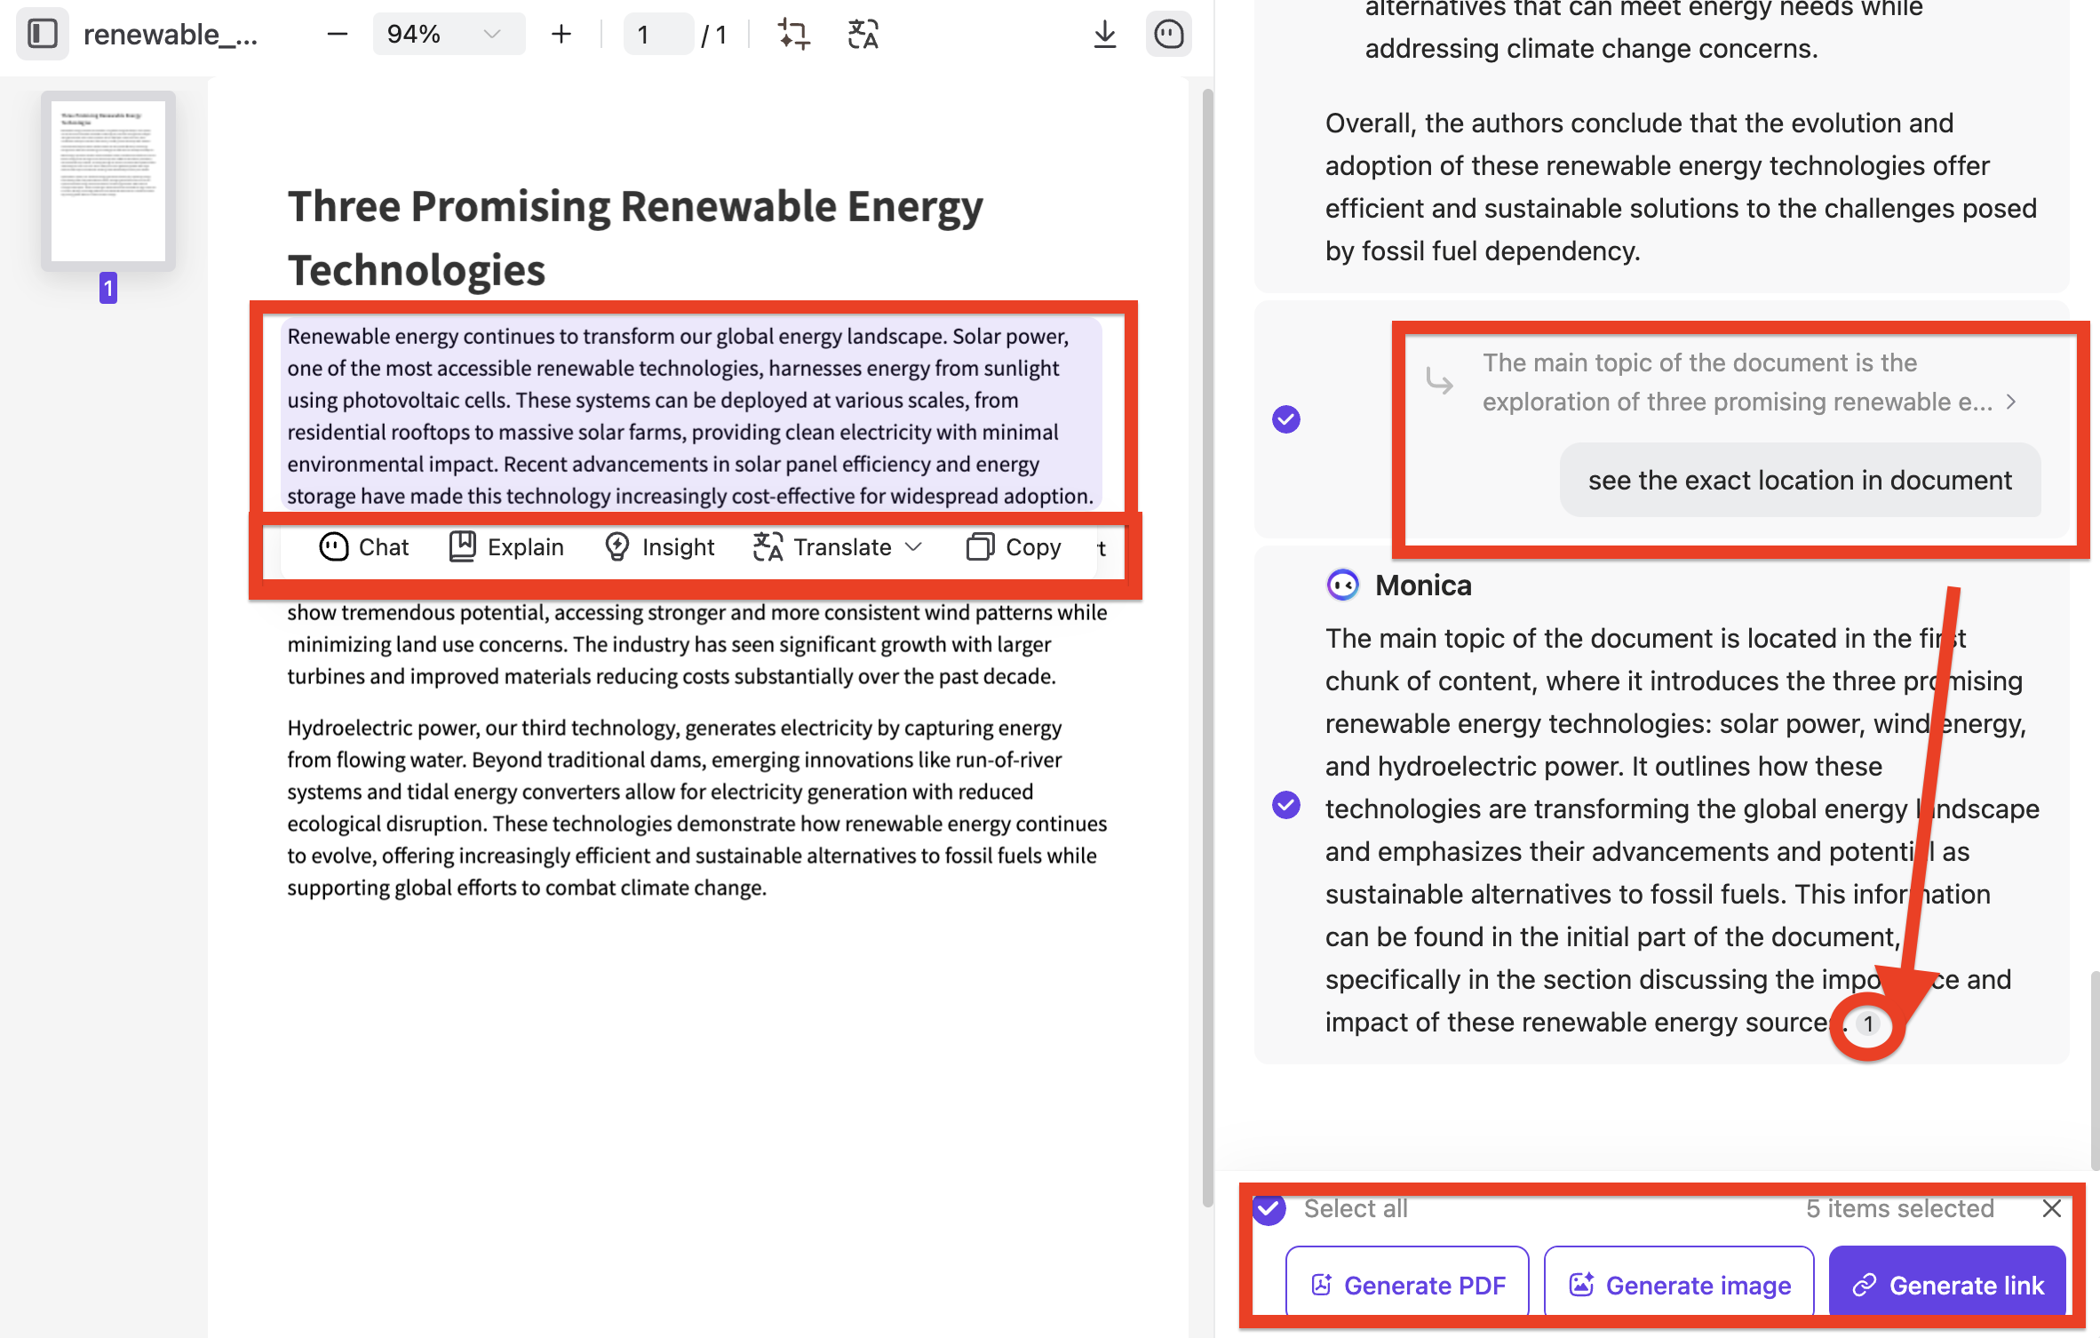Click the Hydroelectric power paragraph
This screenshot has width=2100, height=1338.
click(696, 808)
